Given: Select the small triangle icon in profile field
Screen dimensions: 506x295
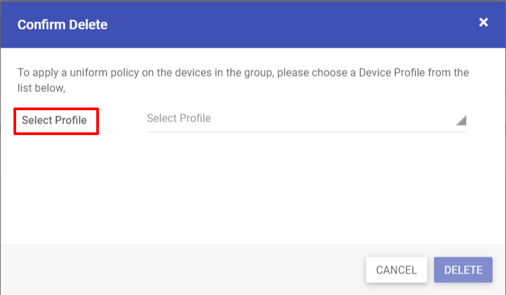Looking at the screenshot, I should point(462,120).
